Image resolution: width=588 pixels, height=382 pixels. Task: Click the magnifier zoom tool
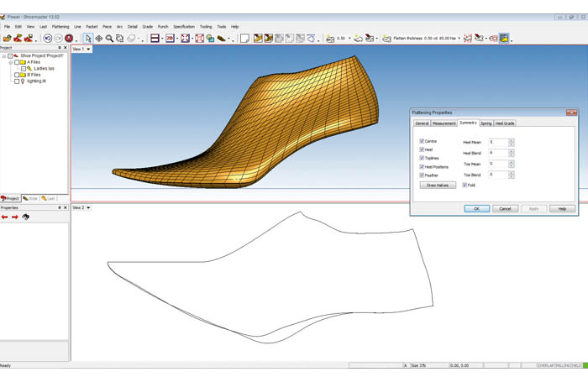pos(109,39)
